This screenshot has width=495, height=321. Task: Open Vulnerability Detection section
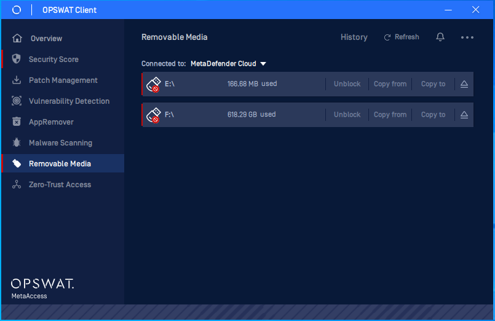[69, 101]
